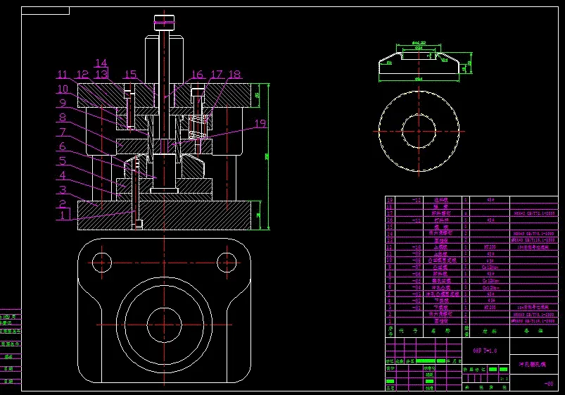Click 45# material in parts-list row 16
Image resolution: width=565 pixels, height=395 pixels.
[490, 220]
